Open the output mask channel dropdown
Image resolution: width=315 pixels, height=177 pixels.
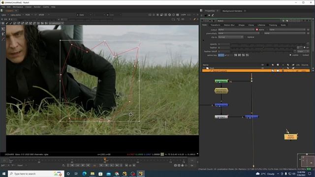click(287, 29)
